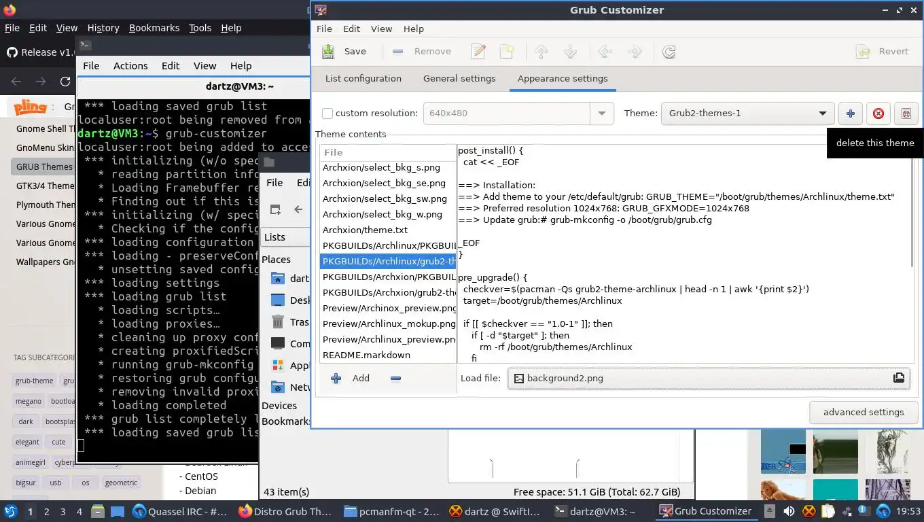Image resolution: width=924 pixels, height=522 pixels.
Task: Open Actions menu in terminal window
Action: (x=130, y=66)
